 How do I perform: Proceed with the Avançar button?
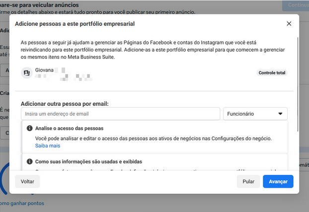point(278,182)
